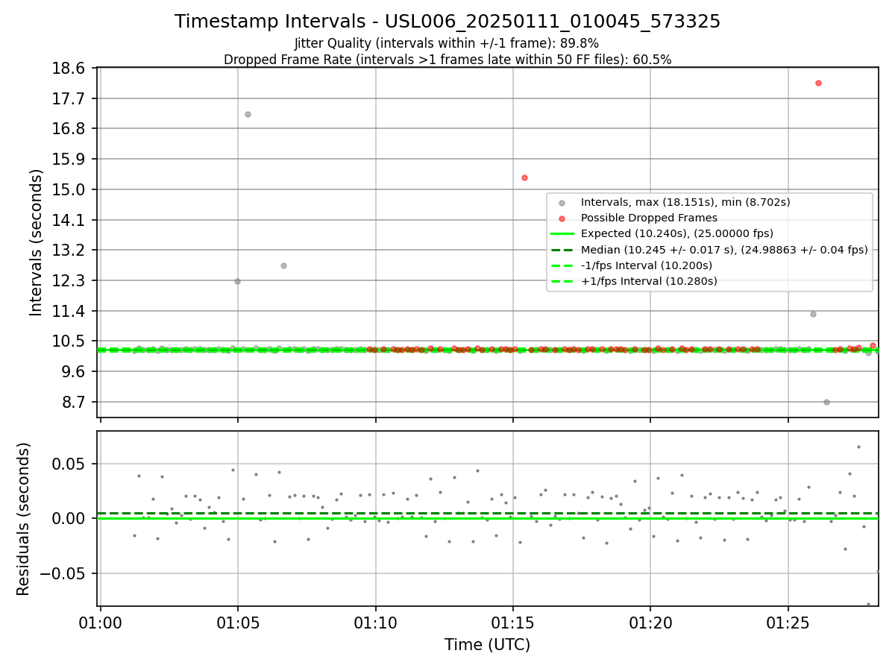
Task: Click the highest residual point near 0.065
Action: point(858,447)
